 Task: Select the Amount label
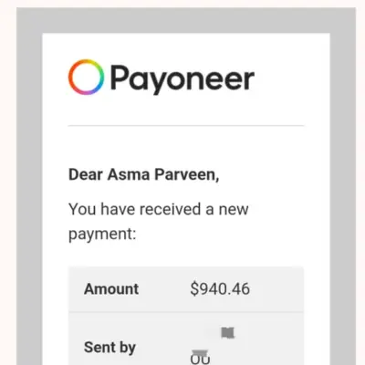tap(111, 289)
